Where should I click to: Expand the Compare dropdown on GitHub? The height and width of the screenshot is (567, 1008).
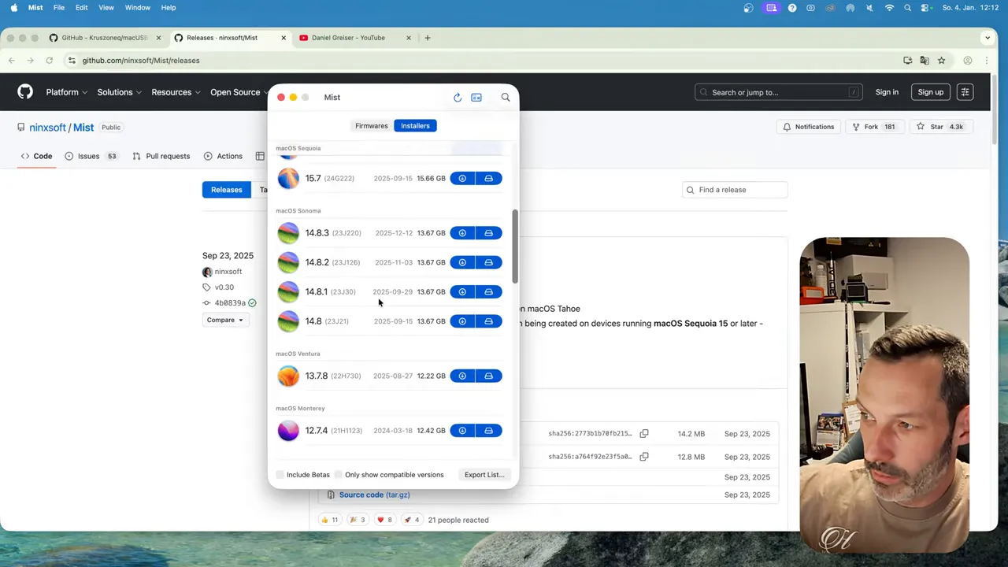click(225, 320)
